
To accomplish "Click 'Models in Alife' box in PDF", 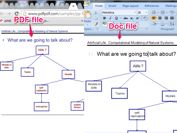I will pos(6,66).
